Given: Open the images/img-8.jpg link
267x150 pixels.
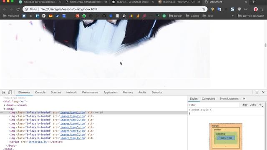Looking at the screenshot, I should pyautogui.click(x=73, y=138).
